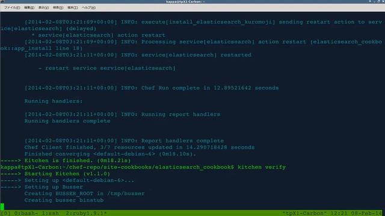Click the 'Running handlers complete' line
This screenshot has height=216, width=385.
tap(67, 121)
